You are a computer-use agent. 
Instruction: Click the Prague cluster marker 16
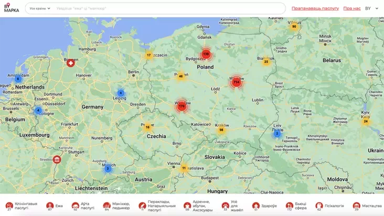coord(148,127)
